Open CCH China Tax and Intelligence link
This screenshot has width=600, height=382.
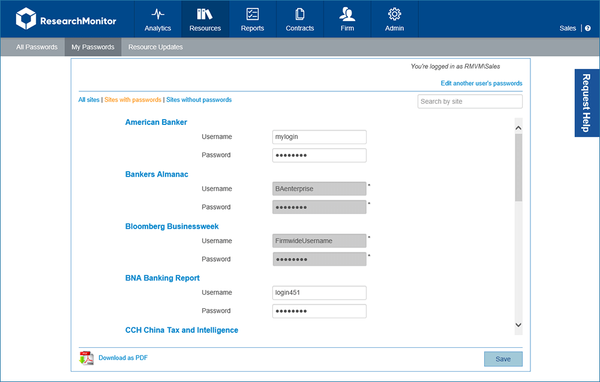click(181, 330)
